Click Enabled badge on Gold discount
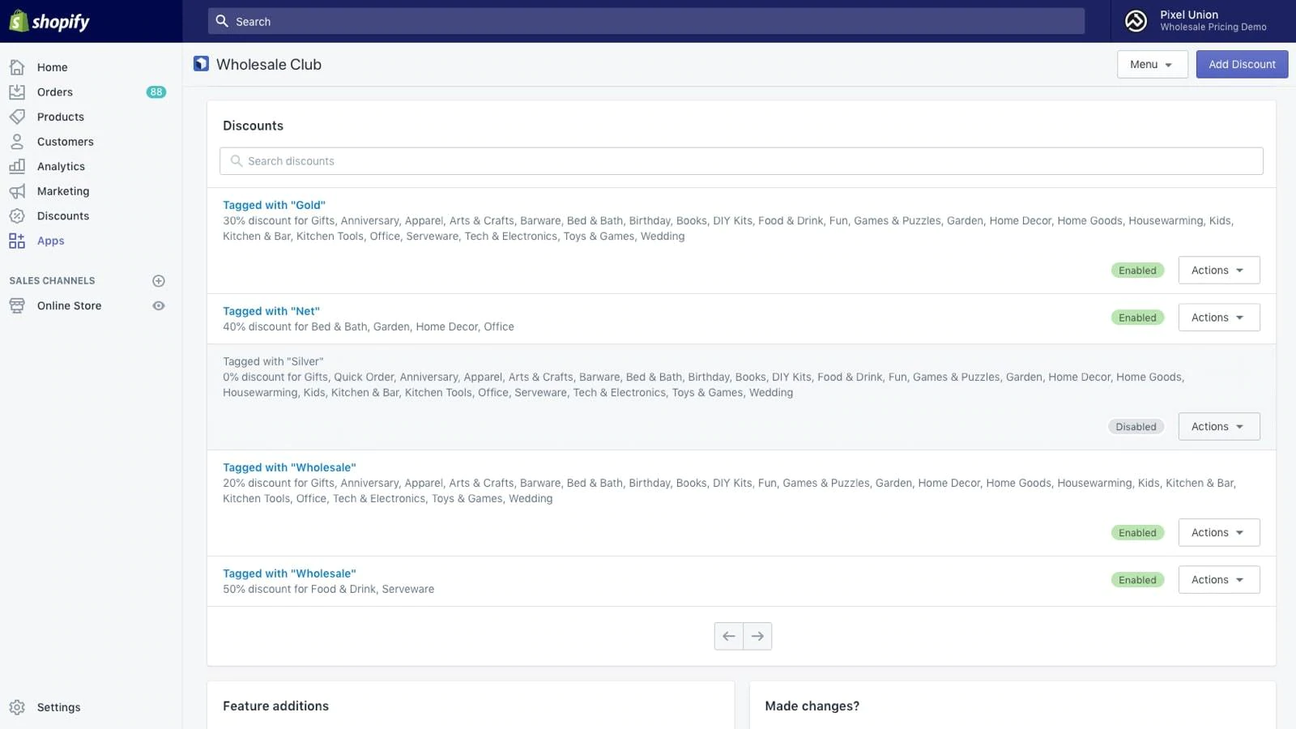Screen dimensions: 1296x729 1137,271
